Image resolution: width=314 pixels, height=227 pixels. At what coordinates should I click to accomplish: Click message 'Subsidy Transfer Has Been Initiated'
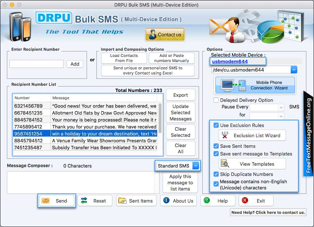coord(104,147)
